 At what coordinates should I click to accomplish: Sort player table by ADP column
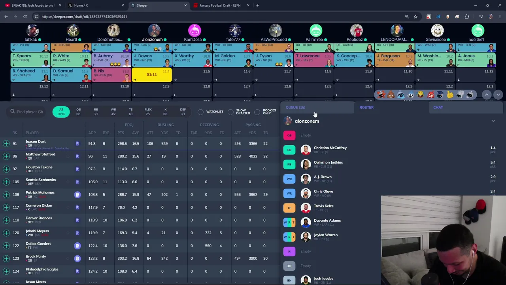[92, 133]
